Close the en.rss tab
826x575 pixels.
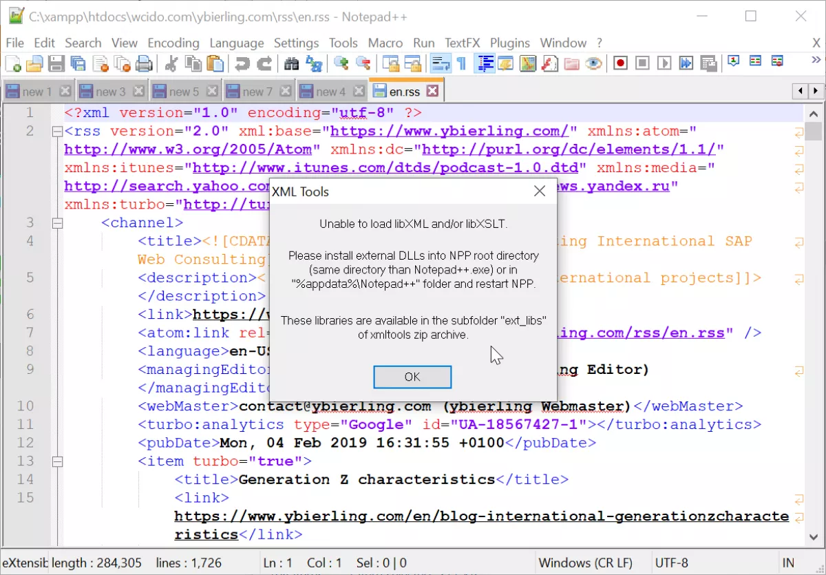[432, 90]
